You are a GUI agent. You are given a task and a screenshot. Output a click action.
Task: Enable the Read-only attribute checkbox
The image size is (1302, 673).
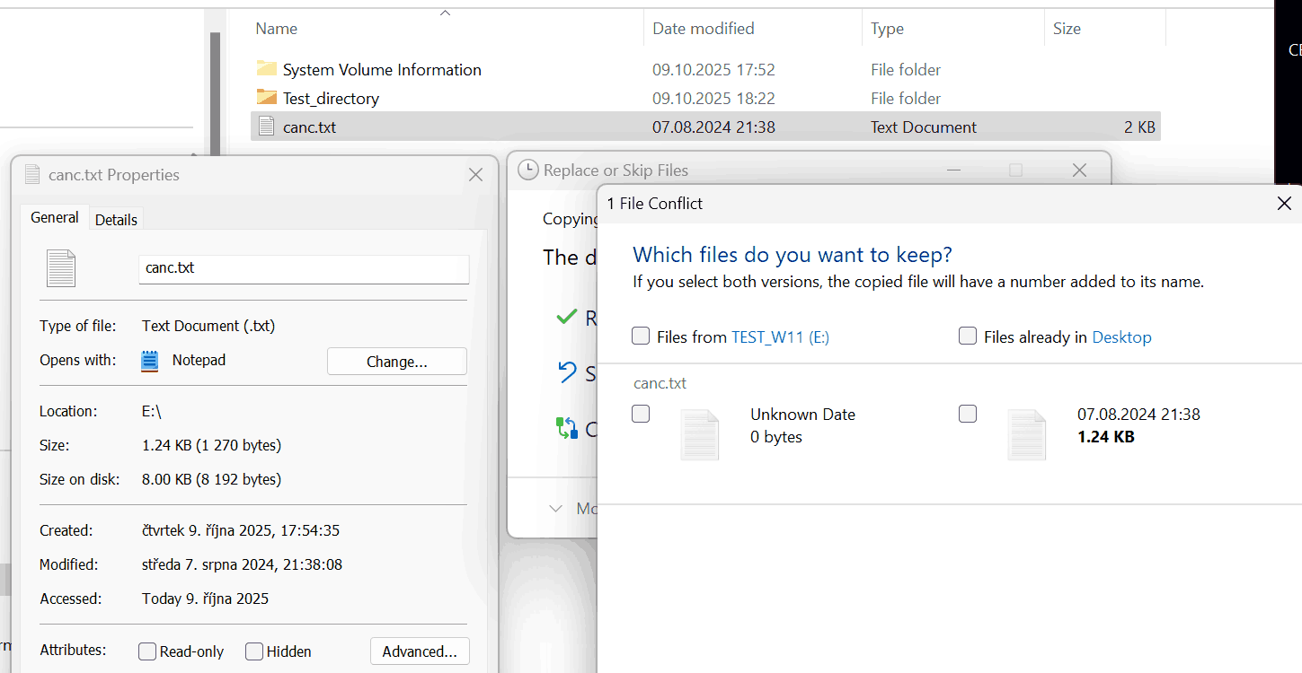tap(146, 651)
